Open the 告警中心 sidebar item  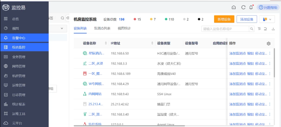[x=24, y=38]
